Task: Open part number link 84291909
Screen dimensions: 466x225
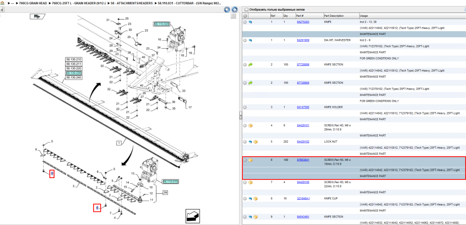Action: click(x=303, y=40)
